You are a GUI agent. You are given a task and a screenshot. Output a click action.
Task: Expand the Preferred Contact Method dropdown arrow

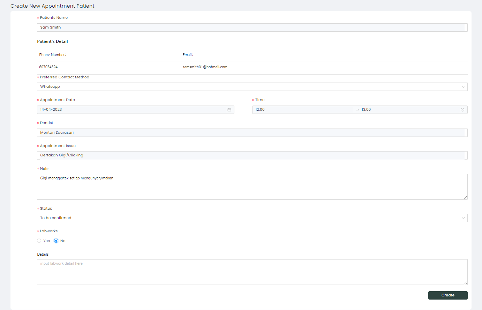(463, 87)
